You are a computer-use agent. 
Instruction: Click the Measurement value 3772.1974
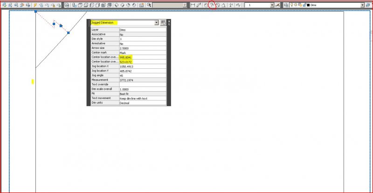pyautogui.click(x=143, y=80)
